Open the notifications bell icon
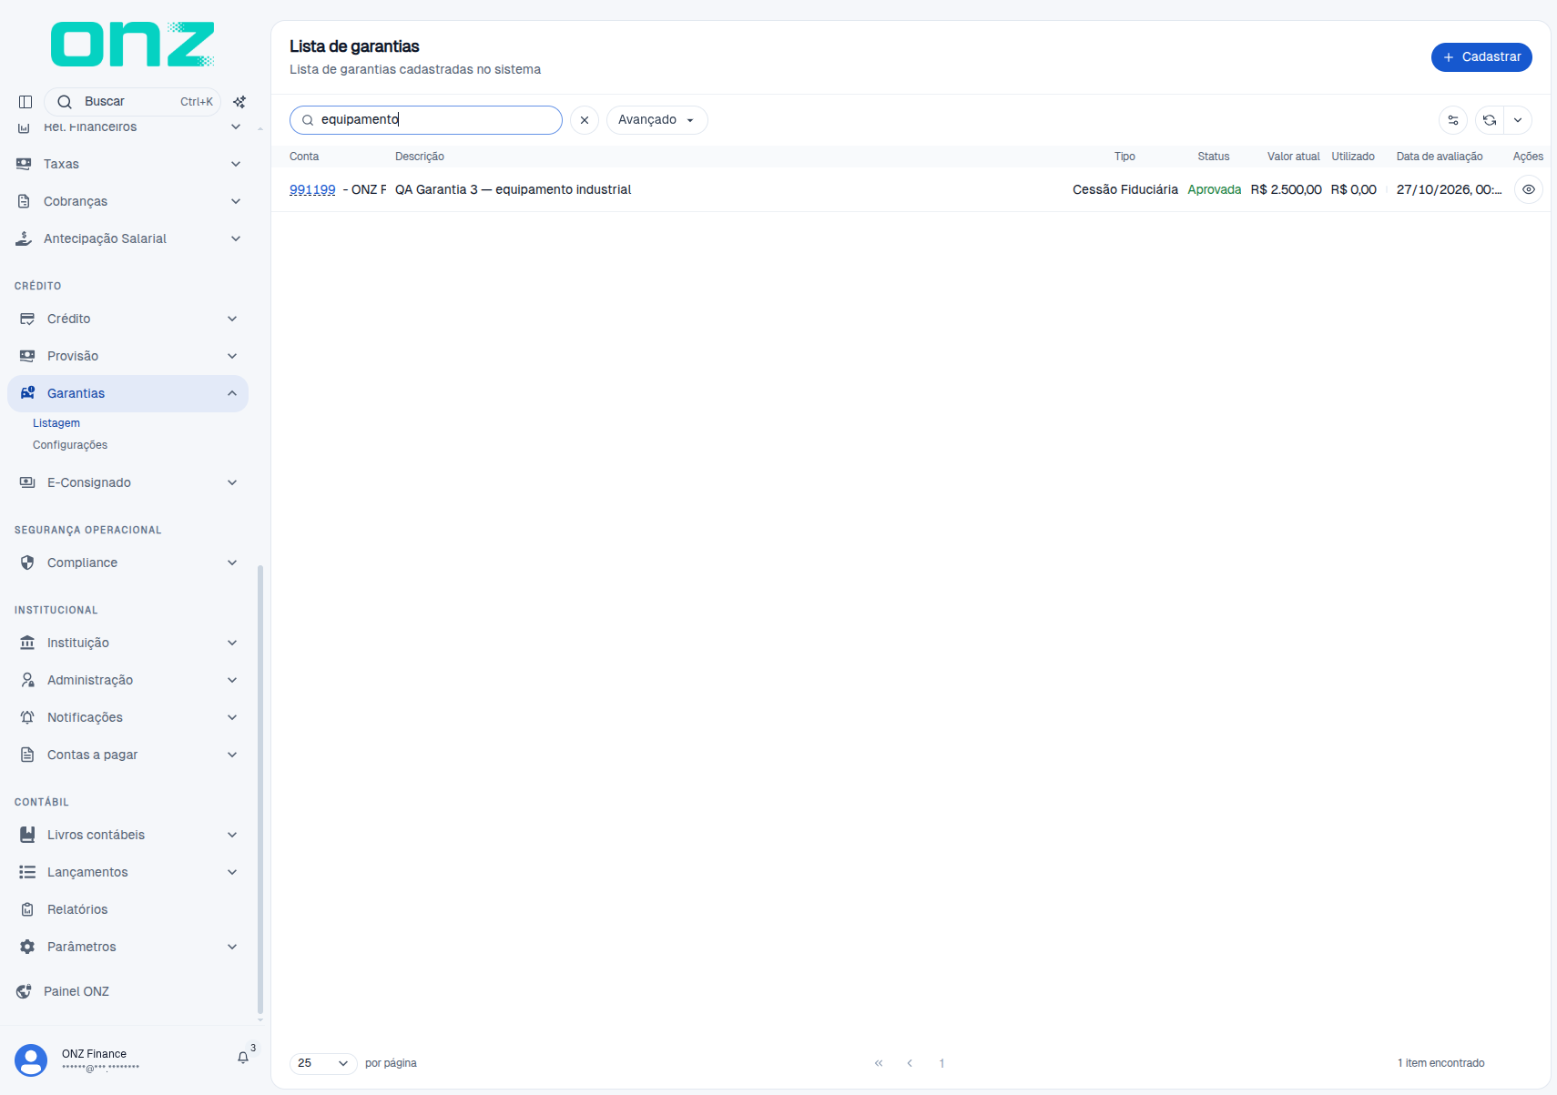The height and width of the screenshot is (1095, 1557). point(243,1058)
